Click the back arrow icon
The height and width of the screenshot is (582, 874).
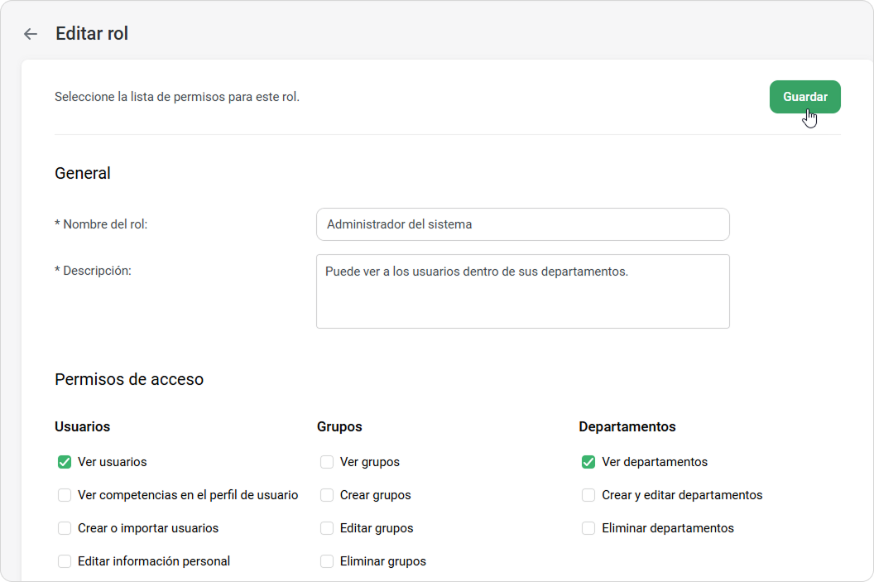pyautogui.click(x=31, y=34)
